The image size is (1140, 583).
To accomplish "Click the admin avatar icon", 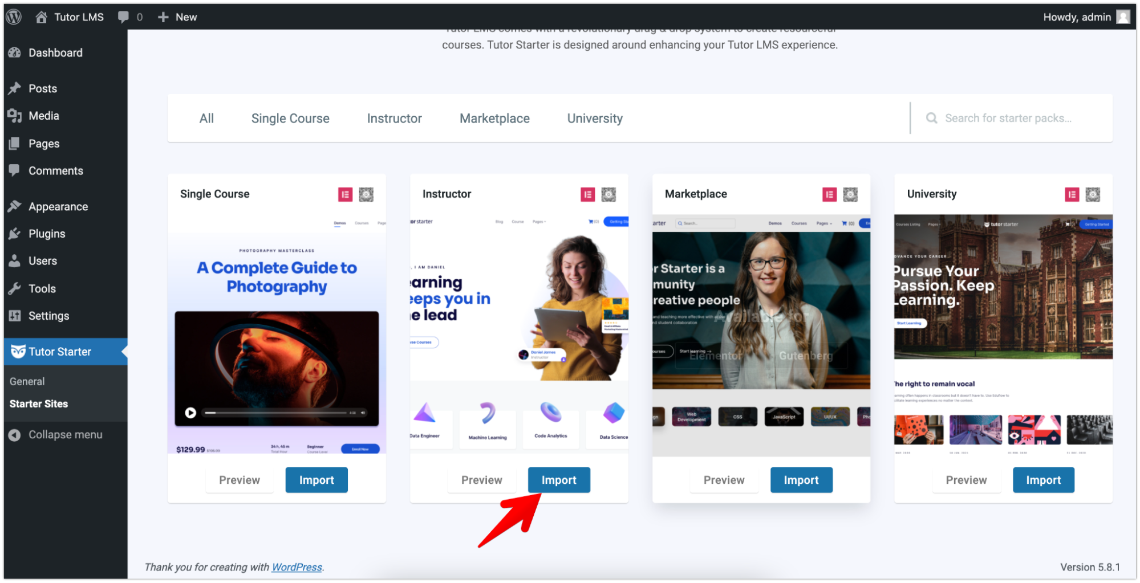I will (1123, 17).
